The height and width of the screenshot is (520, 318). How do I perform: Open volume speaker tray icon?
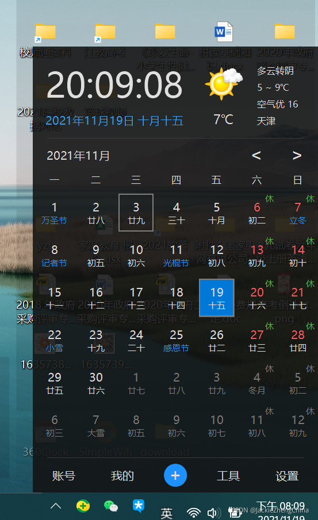[213, 513]
